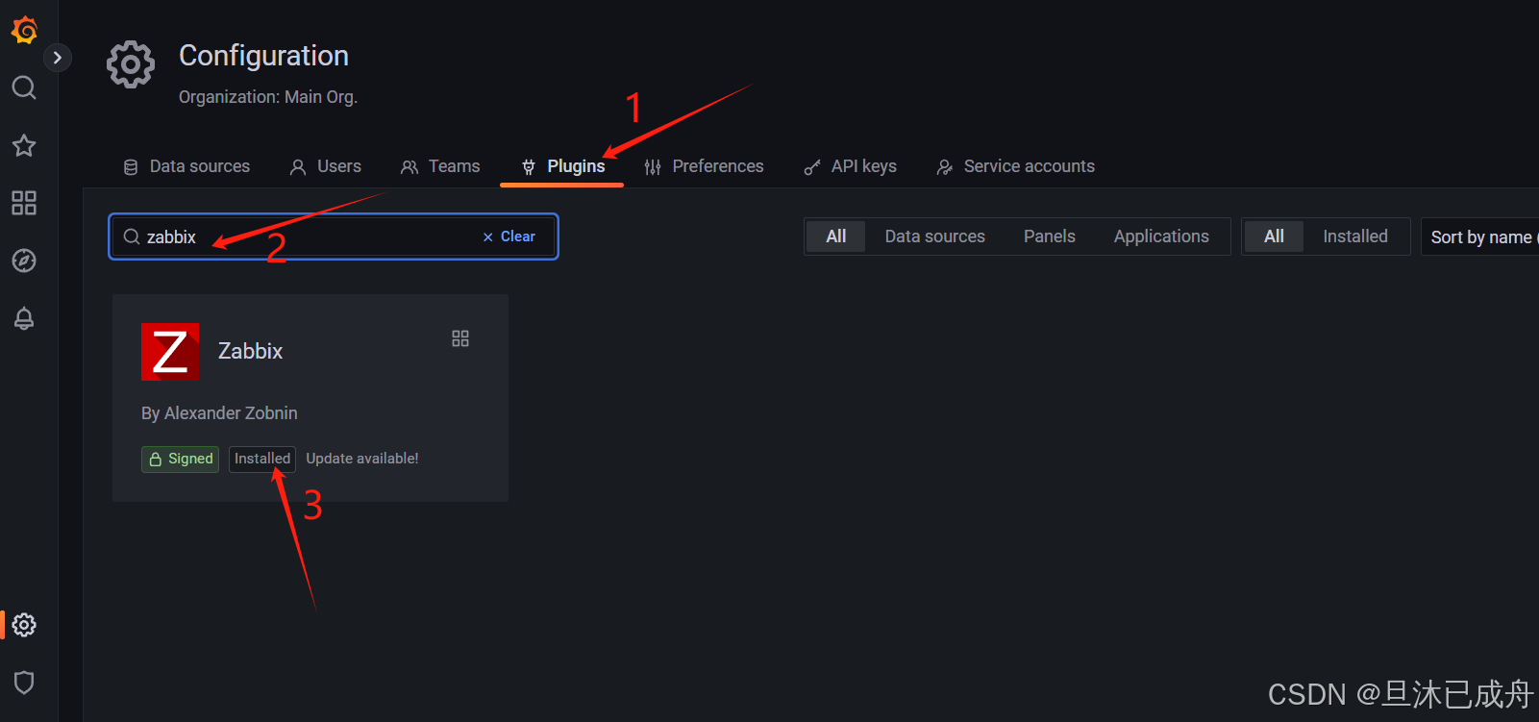This screenshot has width=1539, height=722.
Task: Switch to the Users tab
Action: pos(326,166)
